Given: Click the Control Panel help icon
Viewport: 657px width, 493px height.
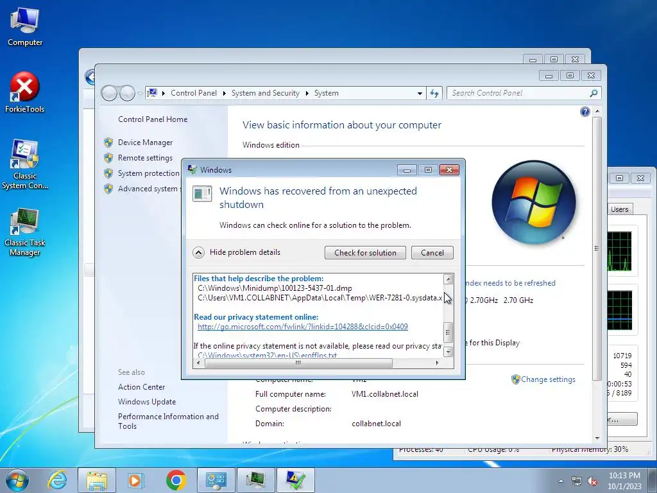Looking at the screenshot, I should point(585,112).
